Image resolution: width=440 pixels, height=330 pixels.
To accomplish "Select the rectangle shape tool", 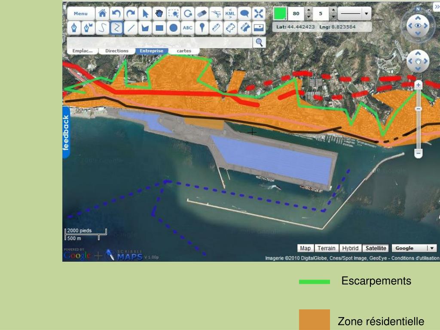I will (159, 28).
